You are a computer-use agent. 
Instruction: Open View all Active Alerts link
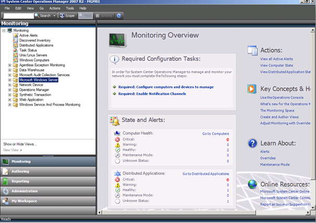pyautogui.click(x=276, y=59)
